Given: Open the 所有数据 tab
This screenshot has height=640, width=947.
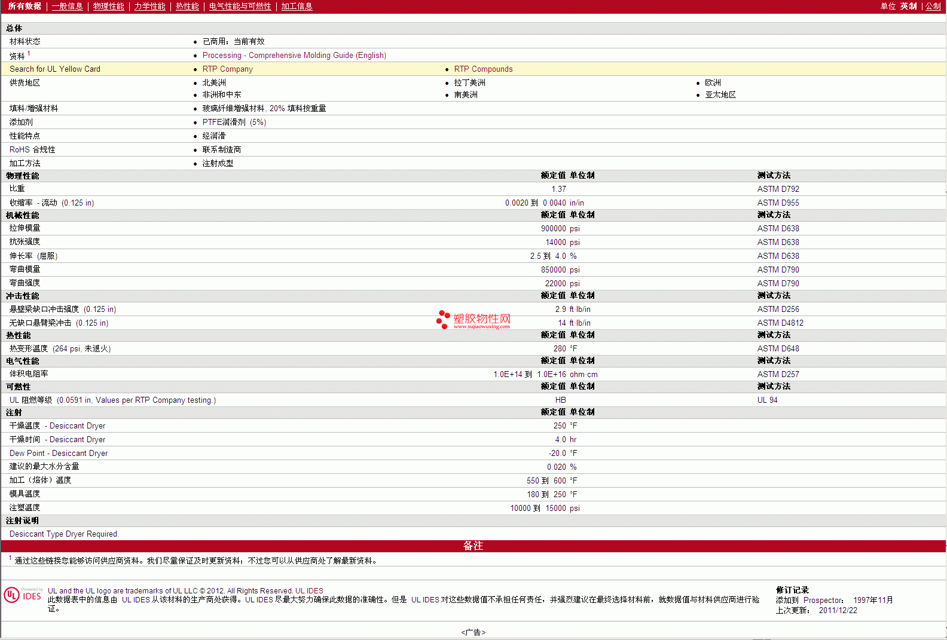Looking at the screenshot, I should (25, 6).
